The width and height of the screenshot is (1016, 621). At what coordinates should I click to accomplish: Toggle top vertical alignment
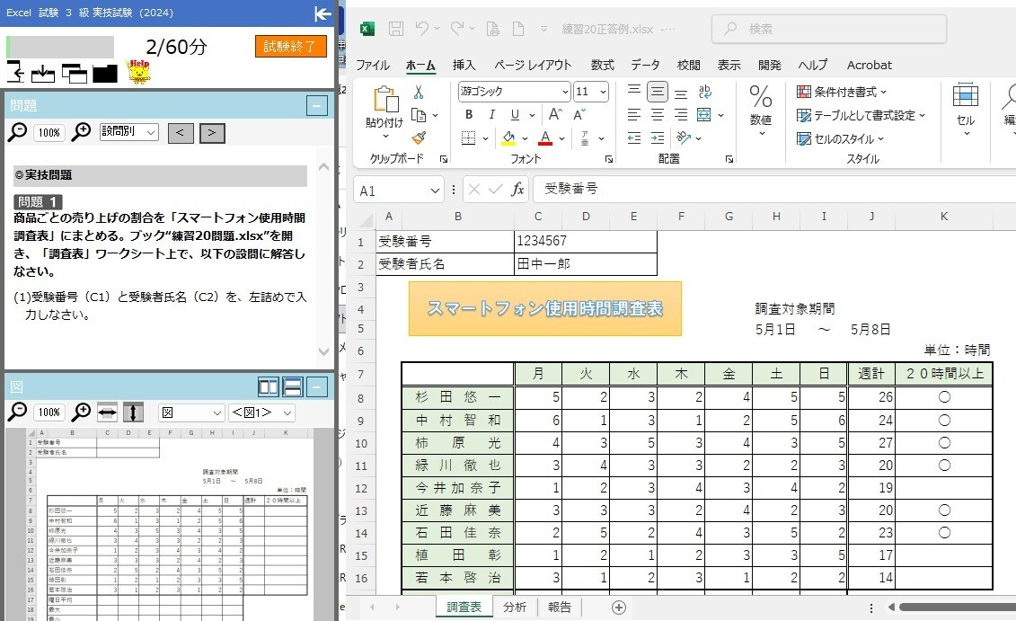point(634,91)
